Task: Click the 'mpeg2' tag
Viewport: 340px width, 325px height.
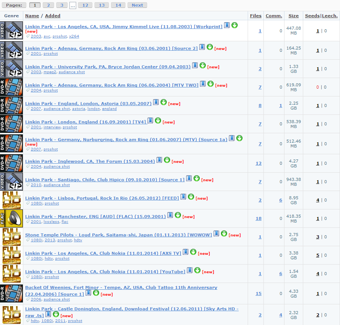Action: (50, 72)
